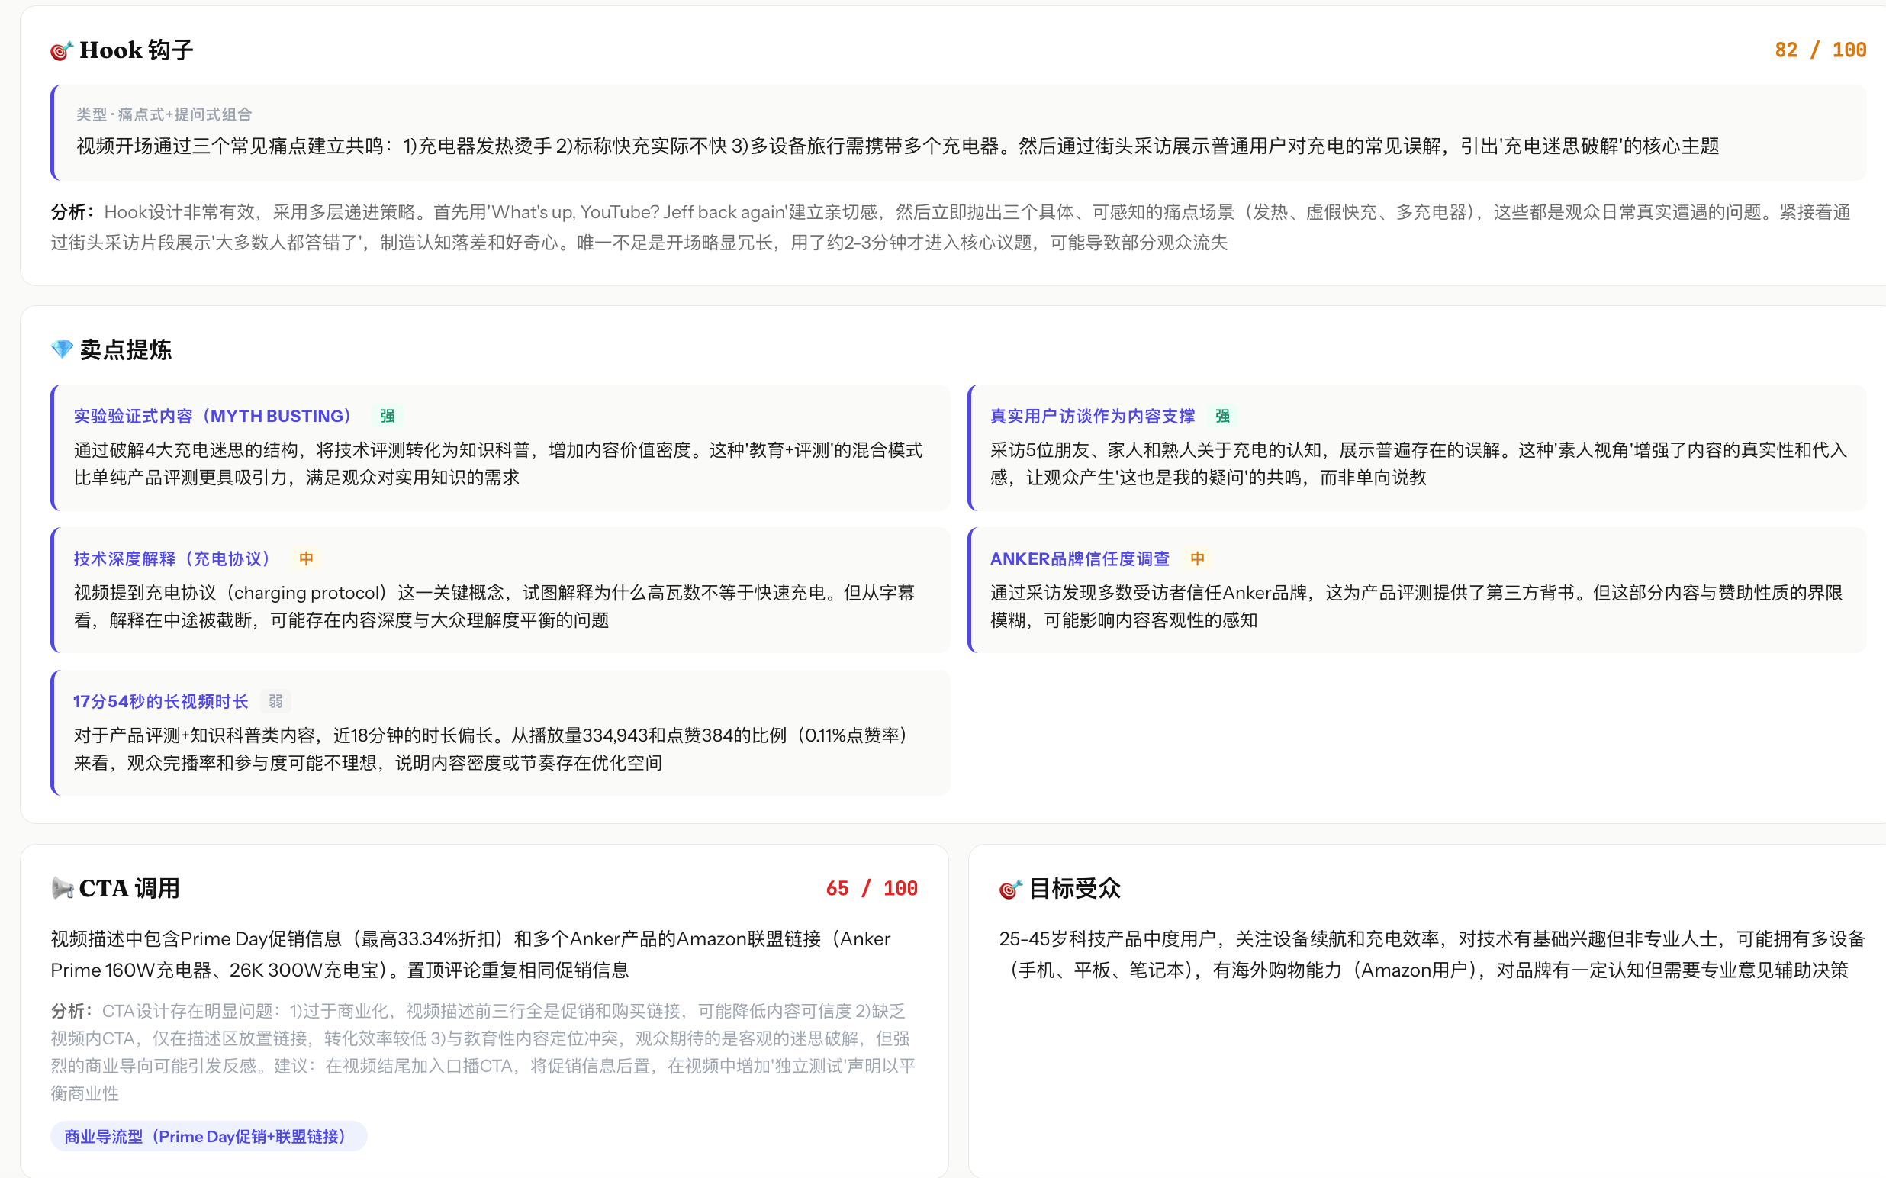The height and width of the screenshot is (1178, 1886).
Task: Click the 强 badge next to 真实用户访谈
Action: click(1222, 416)
